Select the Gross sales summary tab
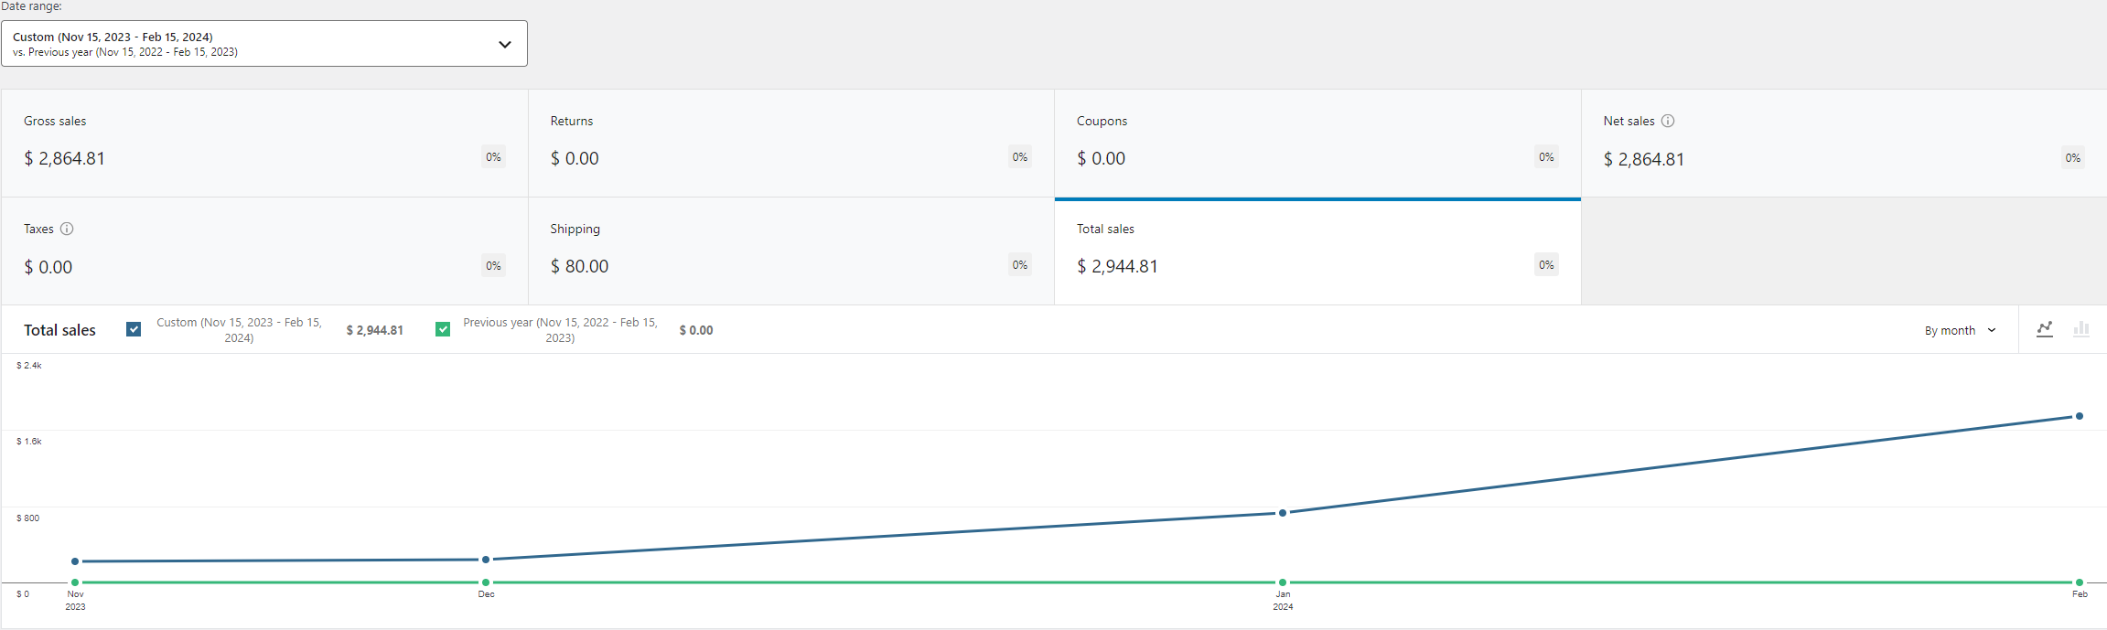Viewport: 2107px width, 630px height. coord(264,143)
